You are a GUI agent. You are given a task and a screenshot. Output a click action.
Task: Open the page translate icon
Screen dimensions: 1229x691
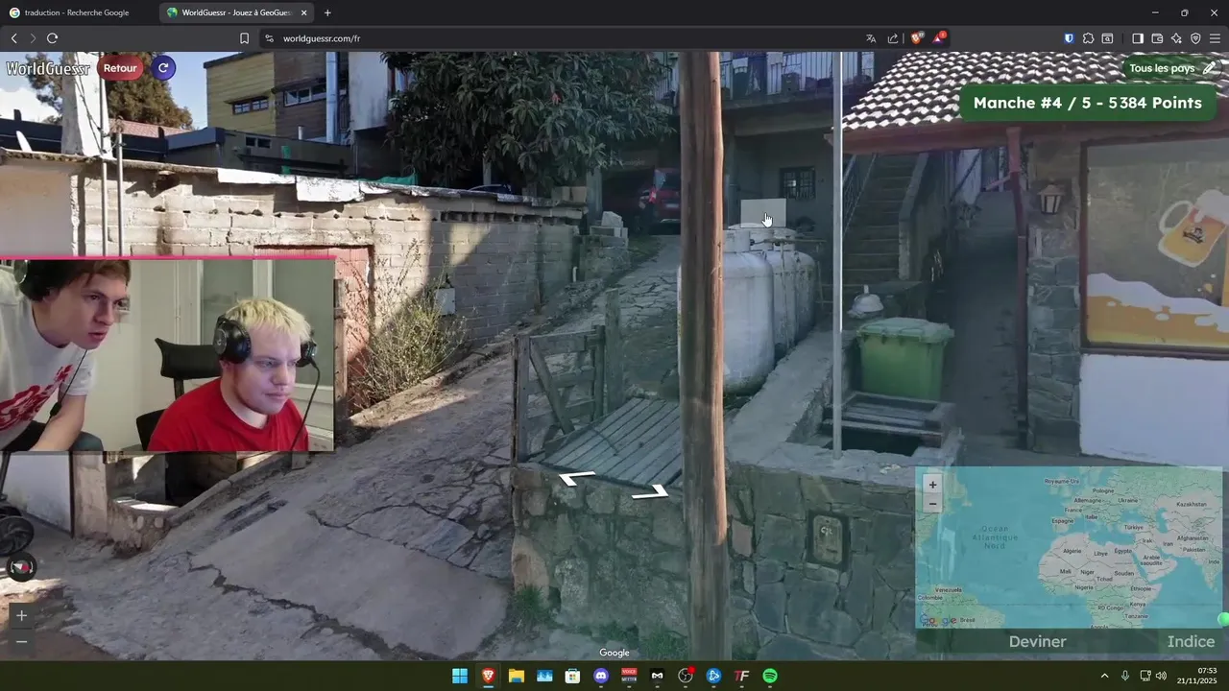pos(871,38)
